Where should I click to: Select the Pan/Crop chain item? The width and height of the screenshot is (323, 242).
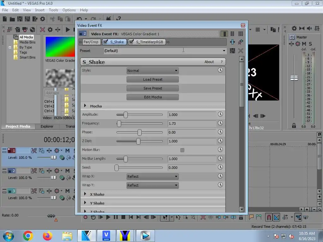point(91,42)
